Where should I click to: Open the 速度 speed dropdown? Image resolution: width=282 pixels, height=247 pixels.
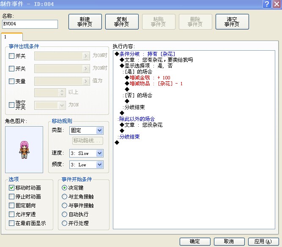tap(86, 153)
